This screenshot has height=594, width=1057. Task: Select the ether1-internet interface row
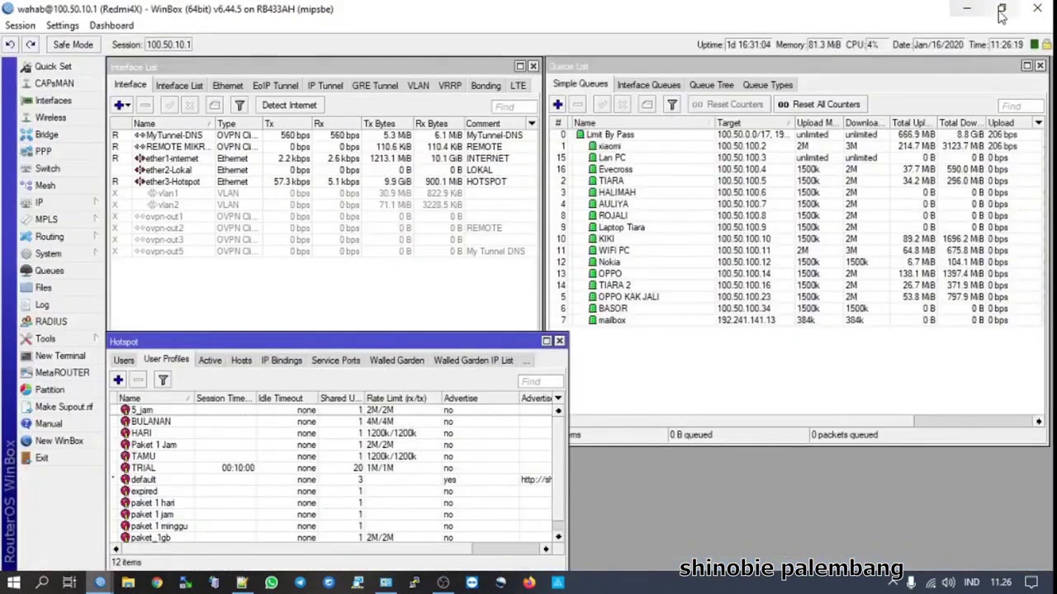(323, 158)
